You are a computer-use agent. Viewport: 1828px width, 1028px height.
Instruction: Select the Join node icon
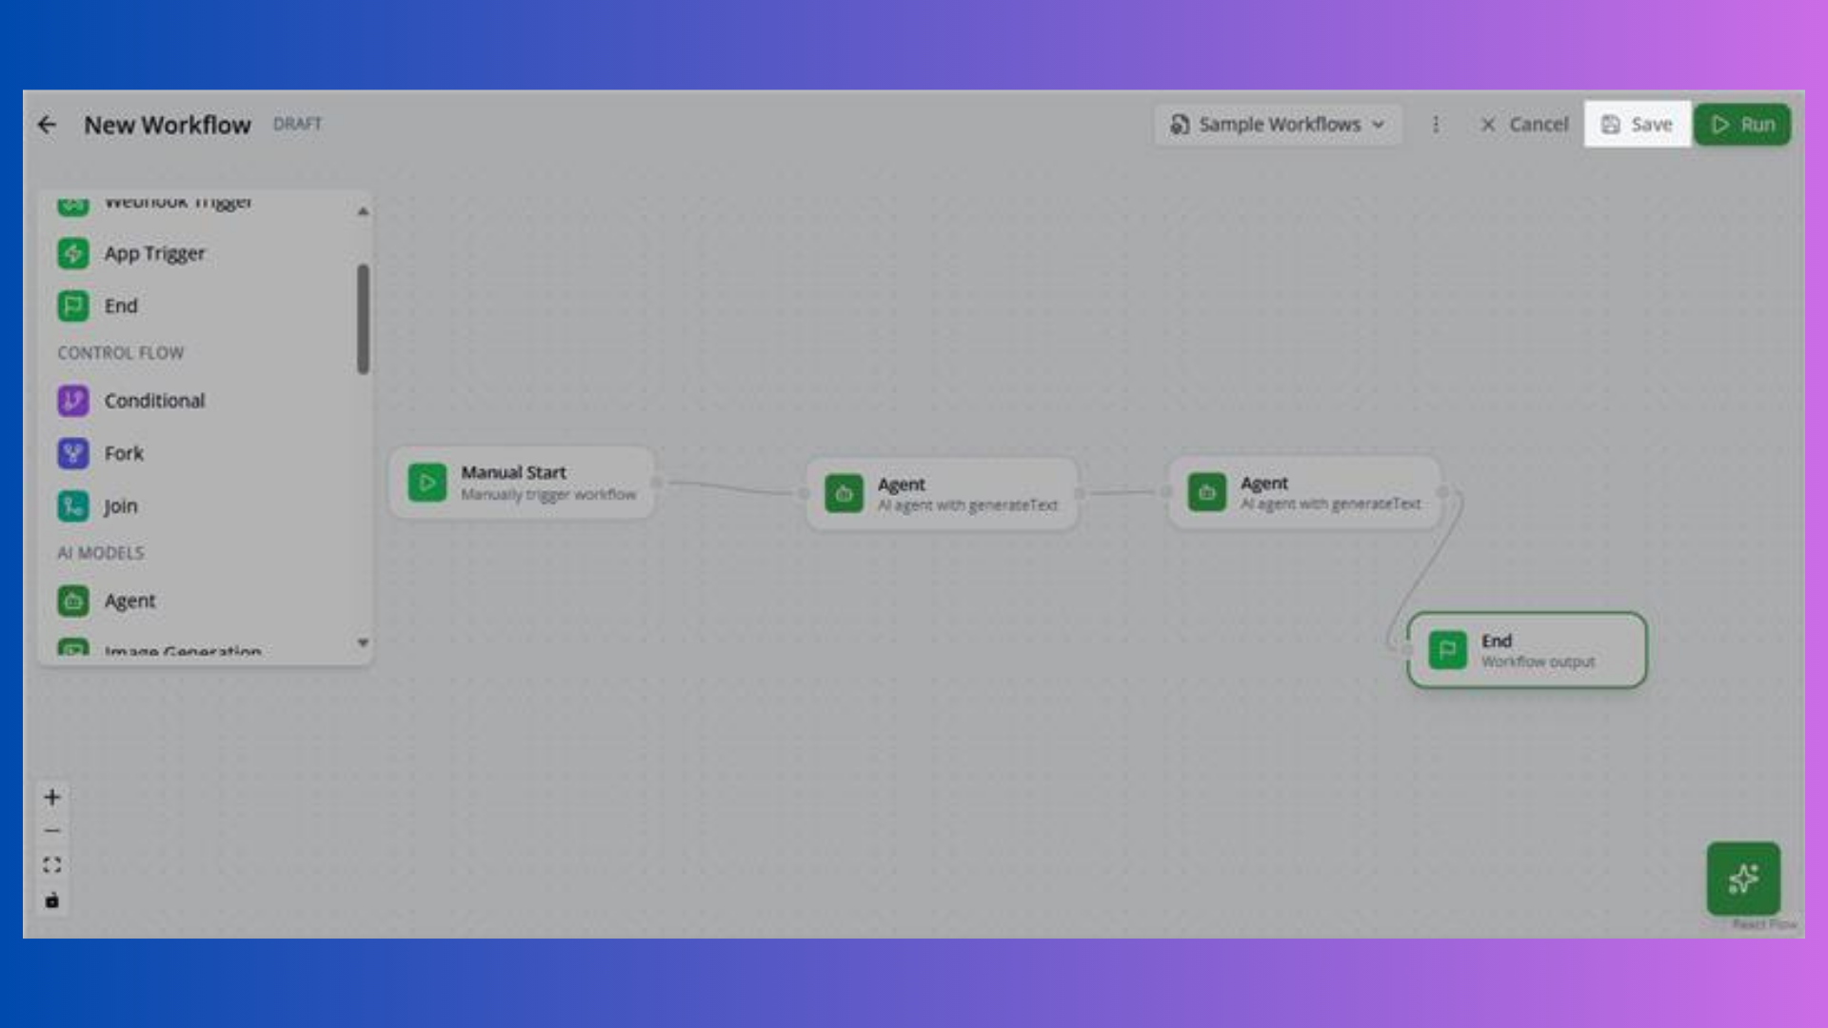click(x=72, y=505)
